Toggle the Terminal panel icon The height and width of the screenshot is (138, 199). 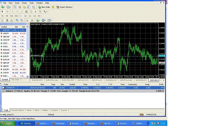pos(29,7)
